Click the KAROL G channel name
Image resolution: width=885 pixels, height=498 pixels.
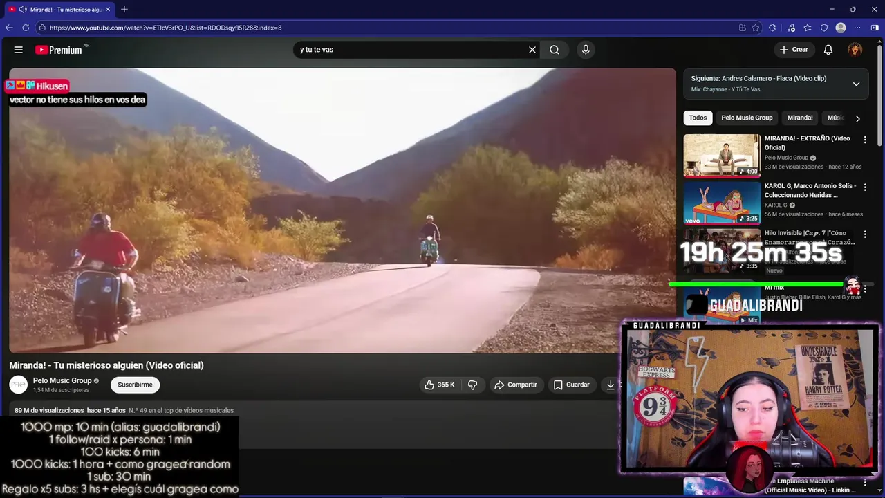tap(776, 205)
